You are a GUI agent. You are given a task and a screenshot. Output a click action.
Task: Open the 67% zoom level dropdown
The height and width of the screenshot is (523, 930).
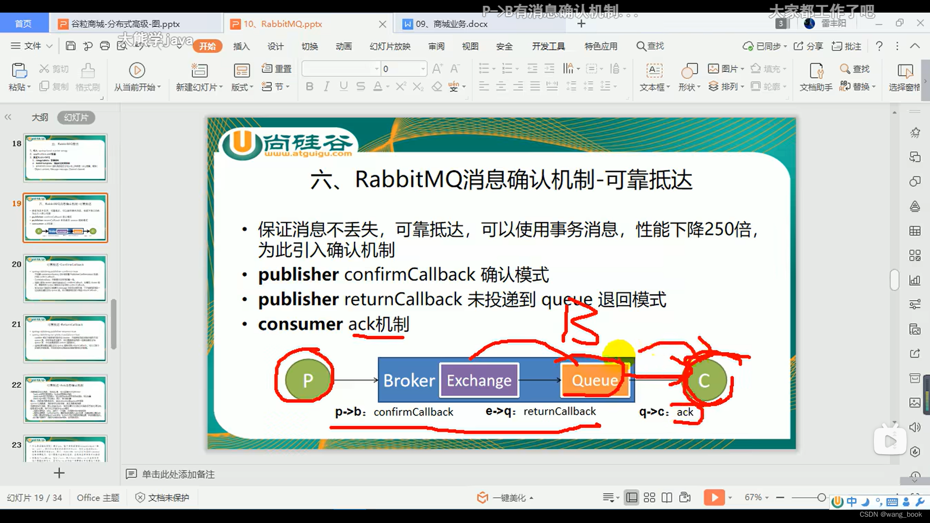(757, 497)
